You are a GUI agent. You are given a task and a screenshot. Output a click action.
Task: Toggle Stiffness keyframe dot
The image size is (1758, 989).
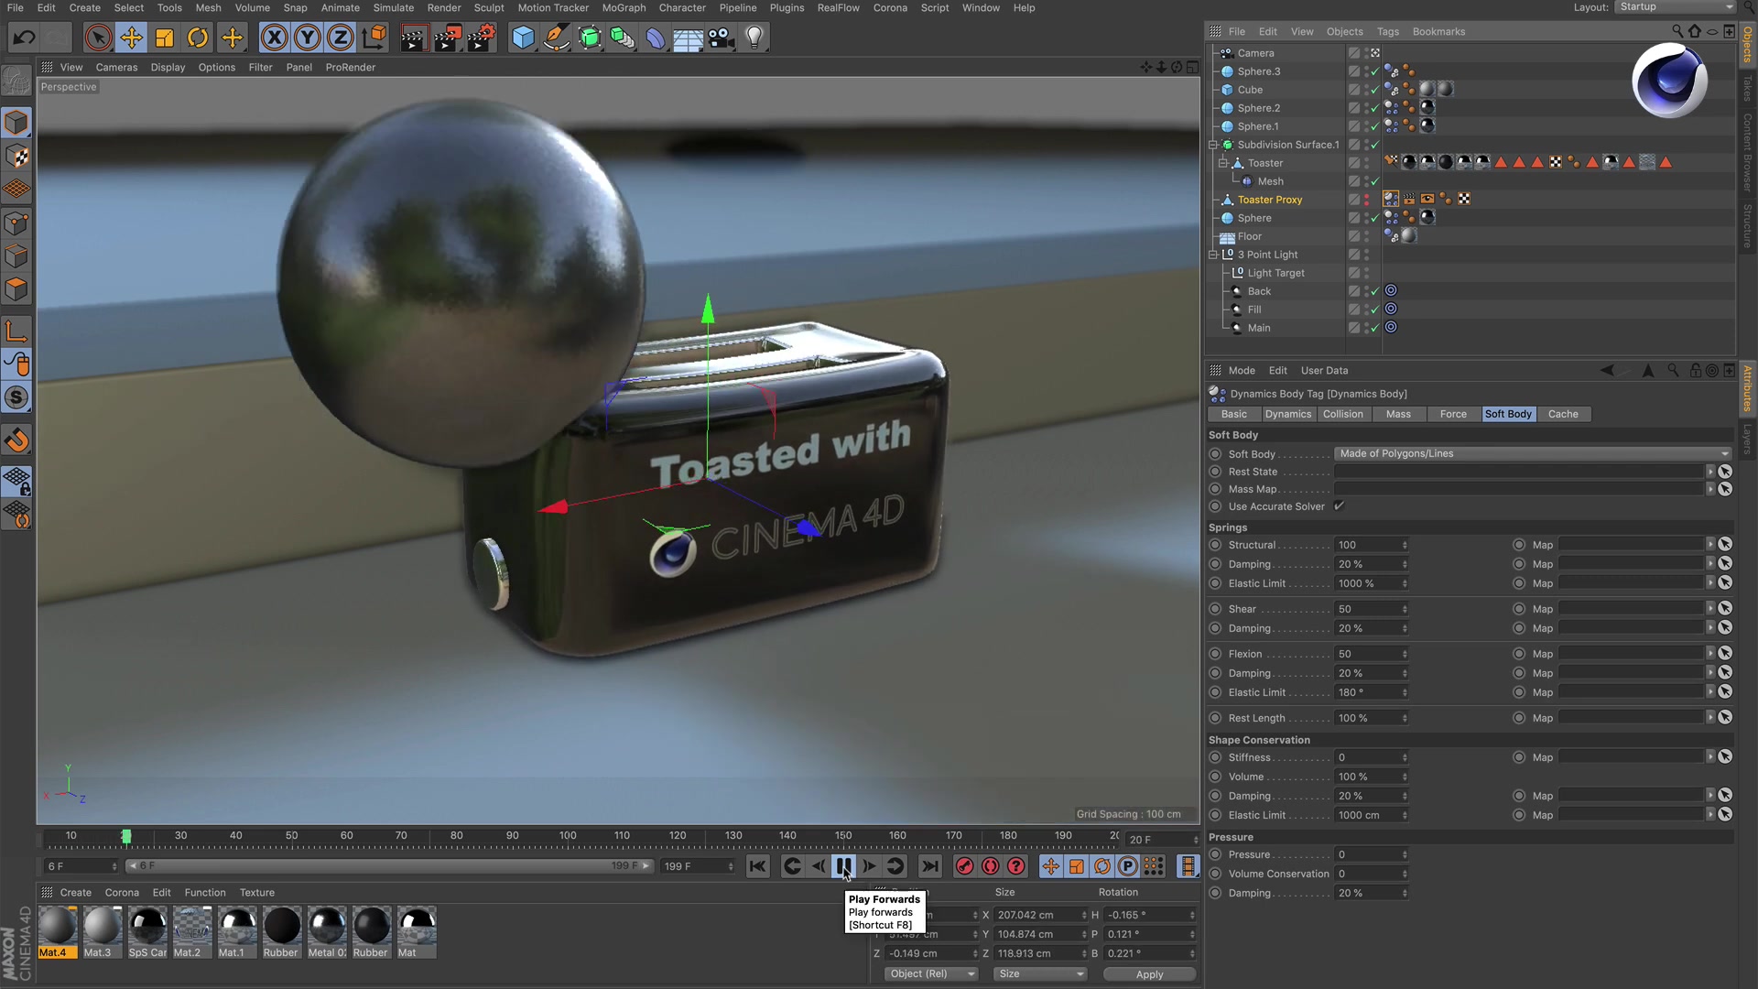tap(1215, 757)
